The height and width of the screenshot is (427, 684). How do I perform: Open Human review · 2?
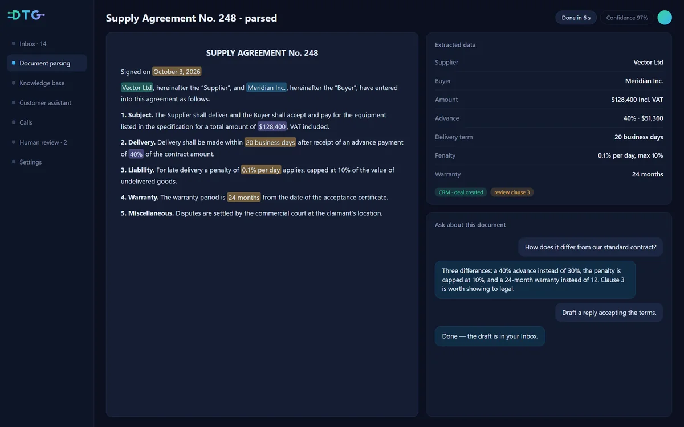47,142
